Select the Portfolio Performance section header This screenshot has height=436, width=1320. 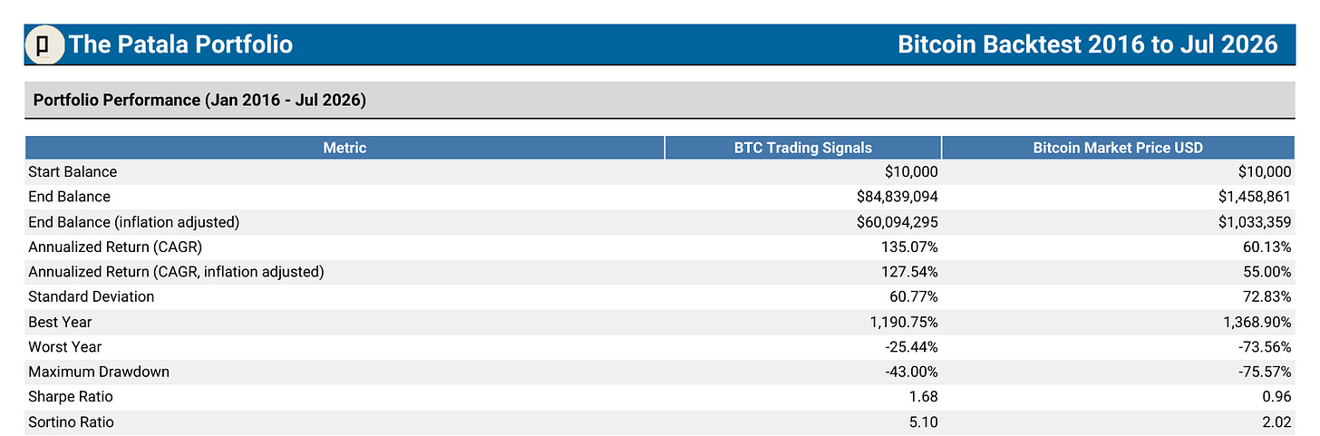(199, 101)
